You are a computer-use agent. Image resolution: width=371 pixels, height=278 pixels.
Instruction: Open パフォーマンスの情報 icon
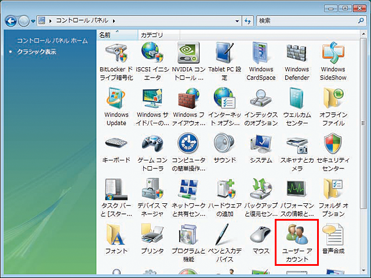[x=297, y=197]
